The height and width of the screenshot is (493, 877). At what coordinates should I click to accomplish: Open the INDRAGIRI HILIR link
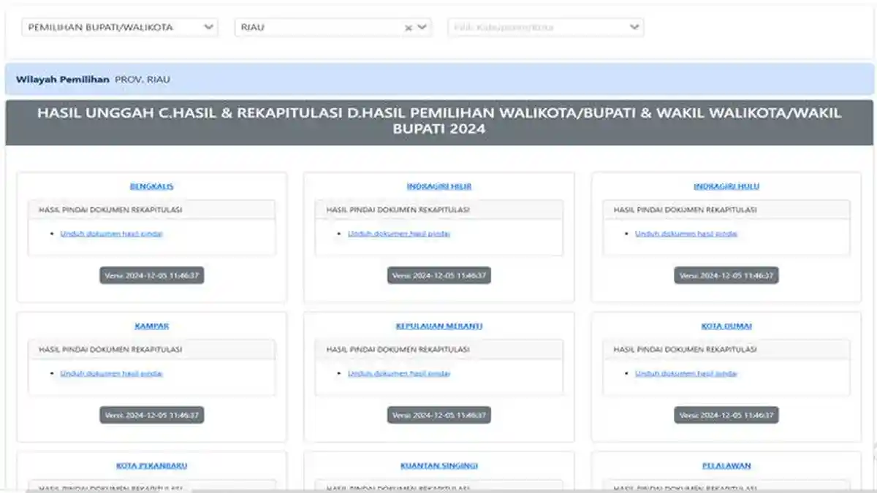click(439, 186)
